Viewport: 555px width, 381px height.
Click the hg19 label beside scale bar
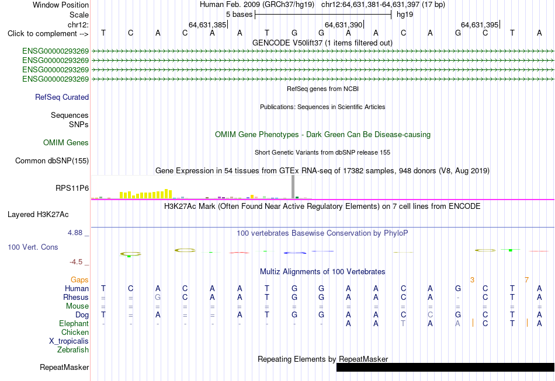pos(405,15)
